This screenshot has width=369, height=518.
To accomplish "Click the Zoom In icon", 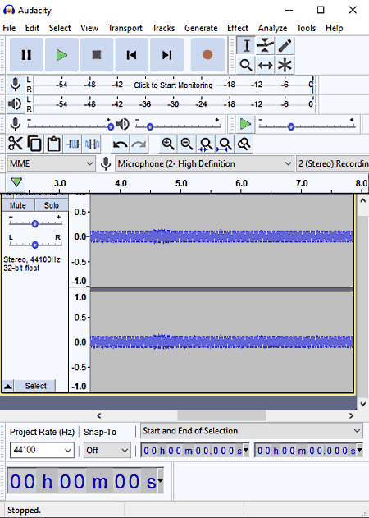I will click(168, 144).
